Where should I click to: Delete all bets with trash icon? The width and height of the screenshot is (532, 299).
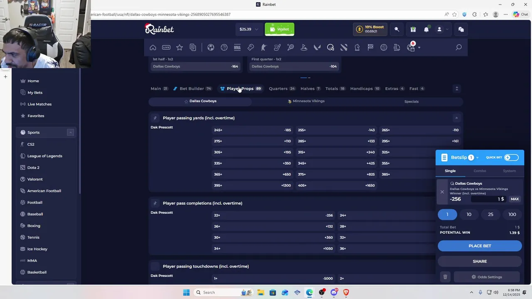445,277
